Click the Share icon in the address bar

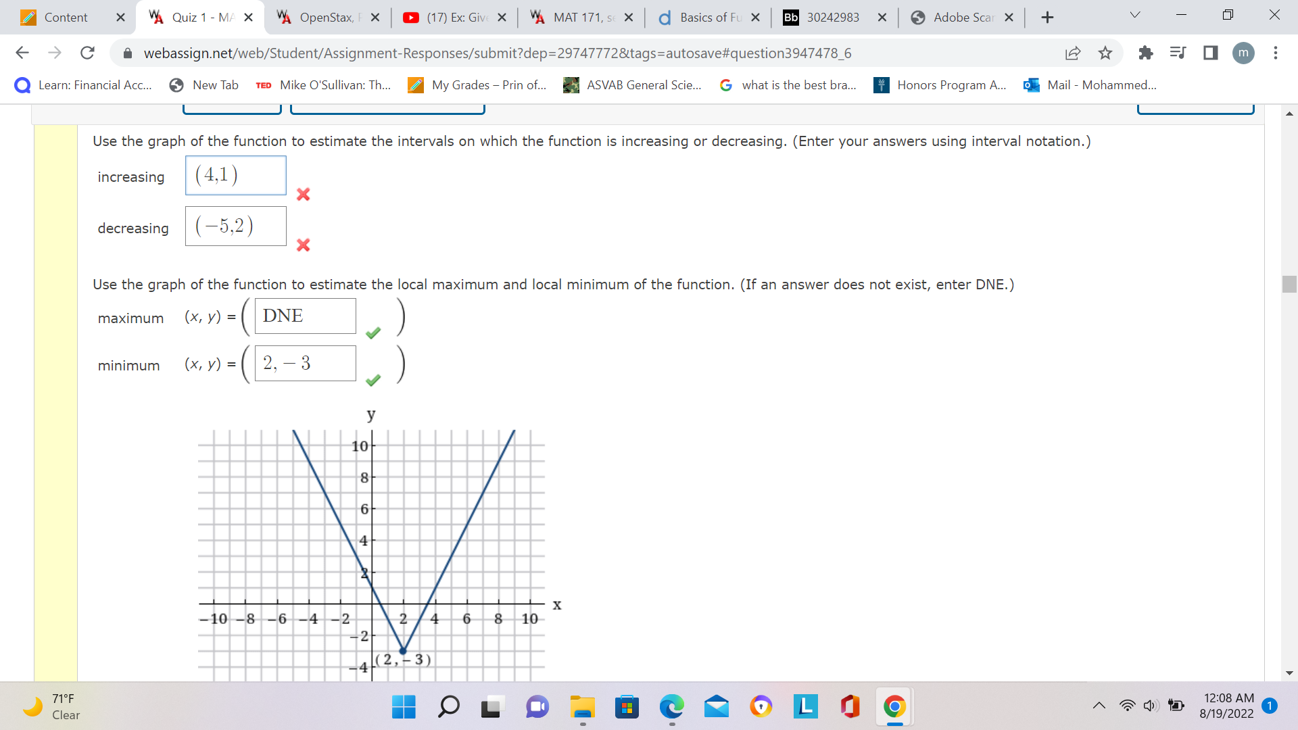pos(1074,53)
